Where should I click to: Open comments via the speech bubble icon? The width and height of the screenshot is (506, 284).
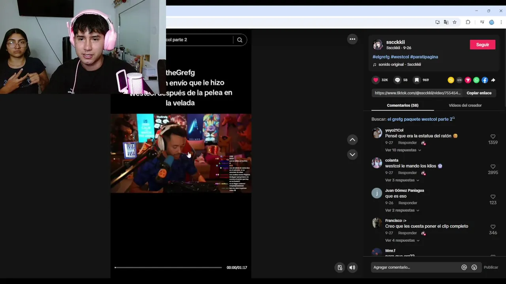click(x=397, y=80)
